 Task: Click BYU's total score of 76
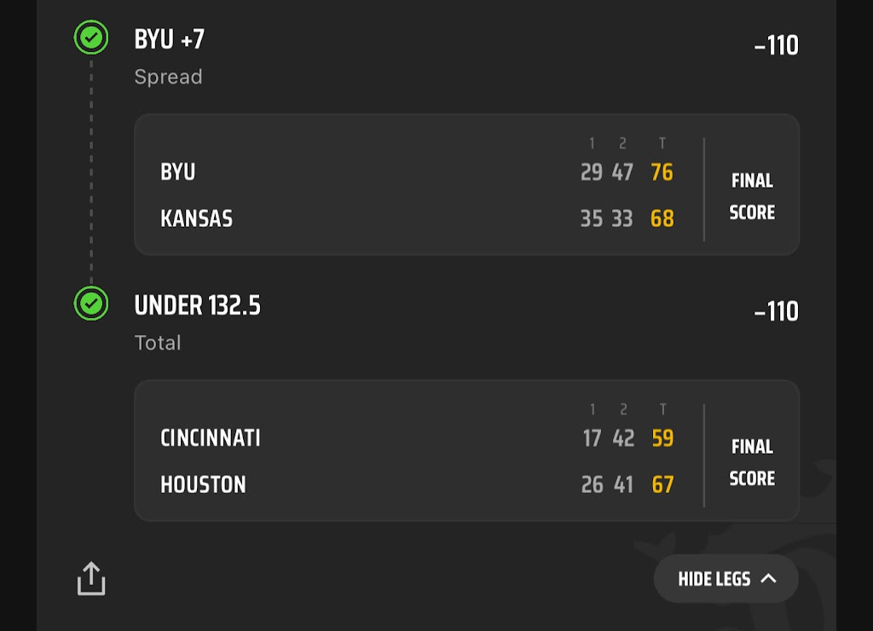662,172
